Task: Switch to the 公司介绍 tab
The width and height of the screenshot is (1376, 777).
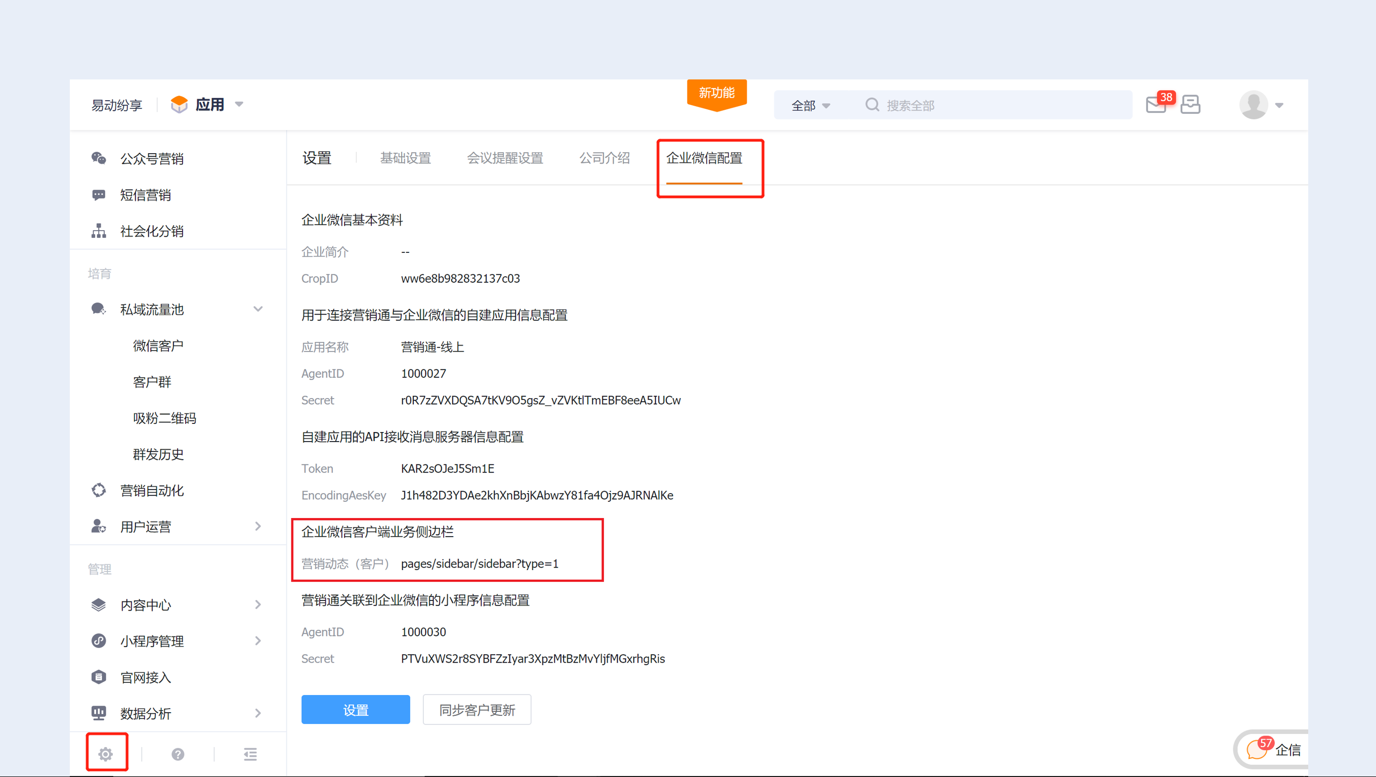Action: [x=605, y=158]
